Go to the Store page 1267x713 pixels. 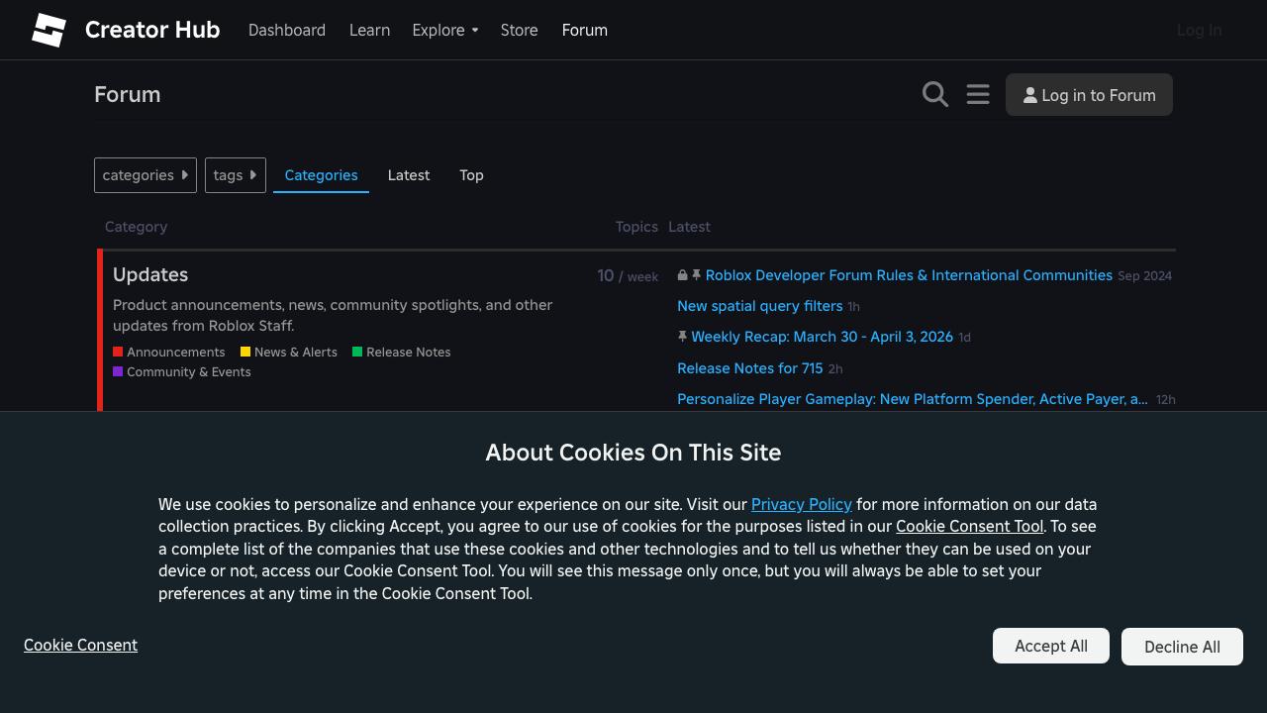(519, 30)
